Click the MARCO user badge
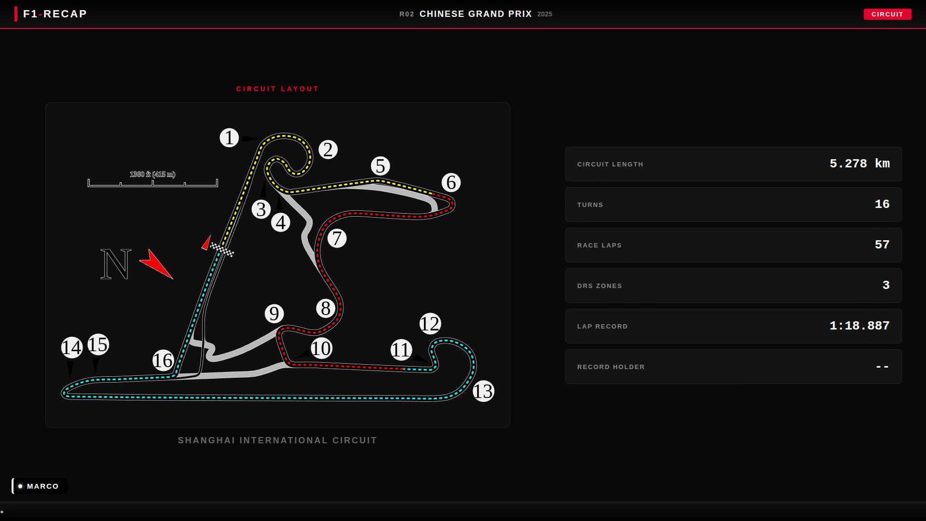The image size is (926, 521). (40, 486)
